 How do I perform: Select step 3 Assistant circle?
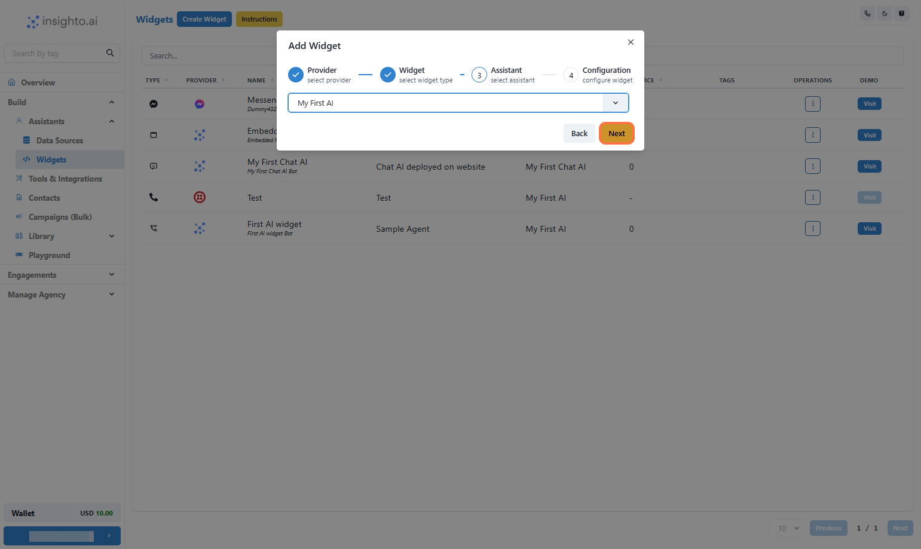pyautogui.click(x=479, y=74)
